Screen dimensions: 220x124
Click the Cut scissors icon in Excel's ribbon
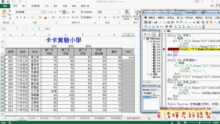[10, 11]
